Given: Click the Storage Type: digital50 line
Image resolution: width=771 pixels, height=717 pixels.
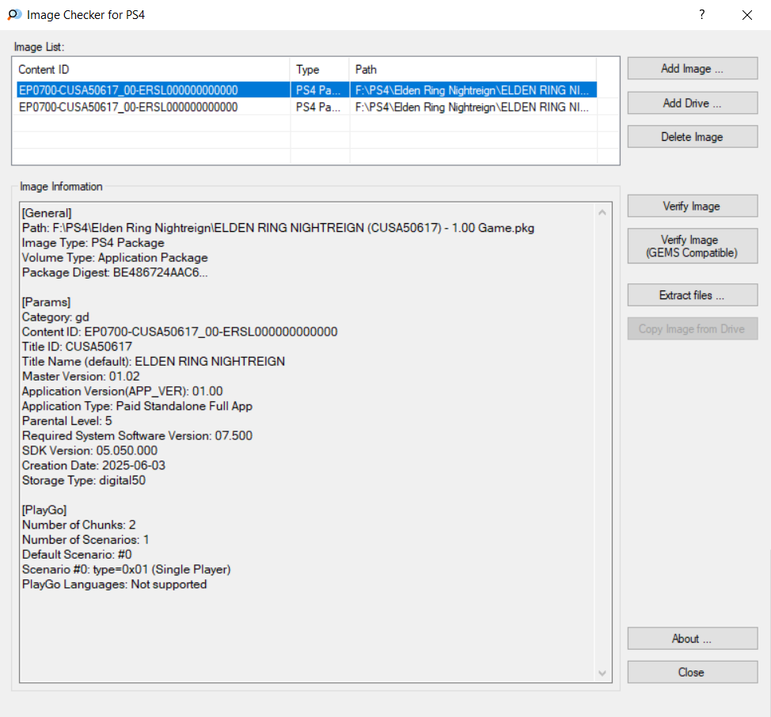Looking at the screenshot, I should [x=84, y=480].
